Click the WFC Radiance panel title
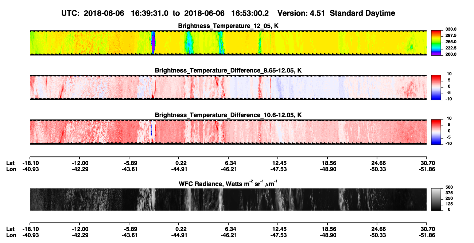This screenshot has height=243, width=474. click(x=228, y=184)
